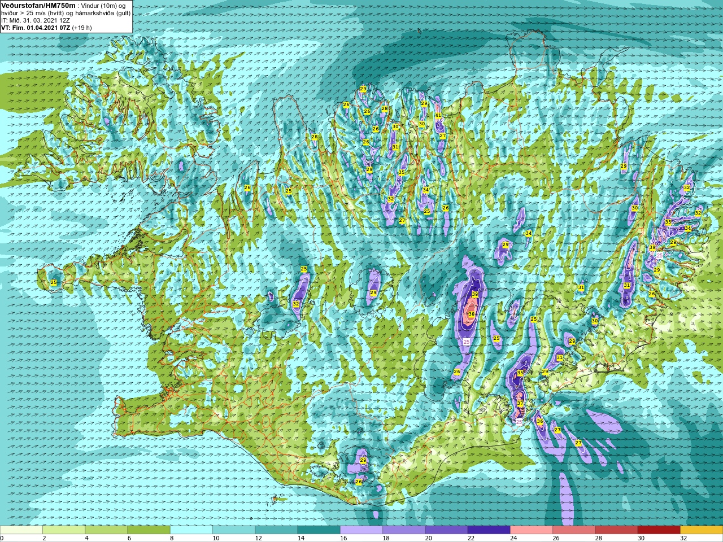
Task: Click the 0–2 pale yellow legend swatch
Action: click(x=21, y=530)
